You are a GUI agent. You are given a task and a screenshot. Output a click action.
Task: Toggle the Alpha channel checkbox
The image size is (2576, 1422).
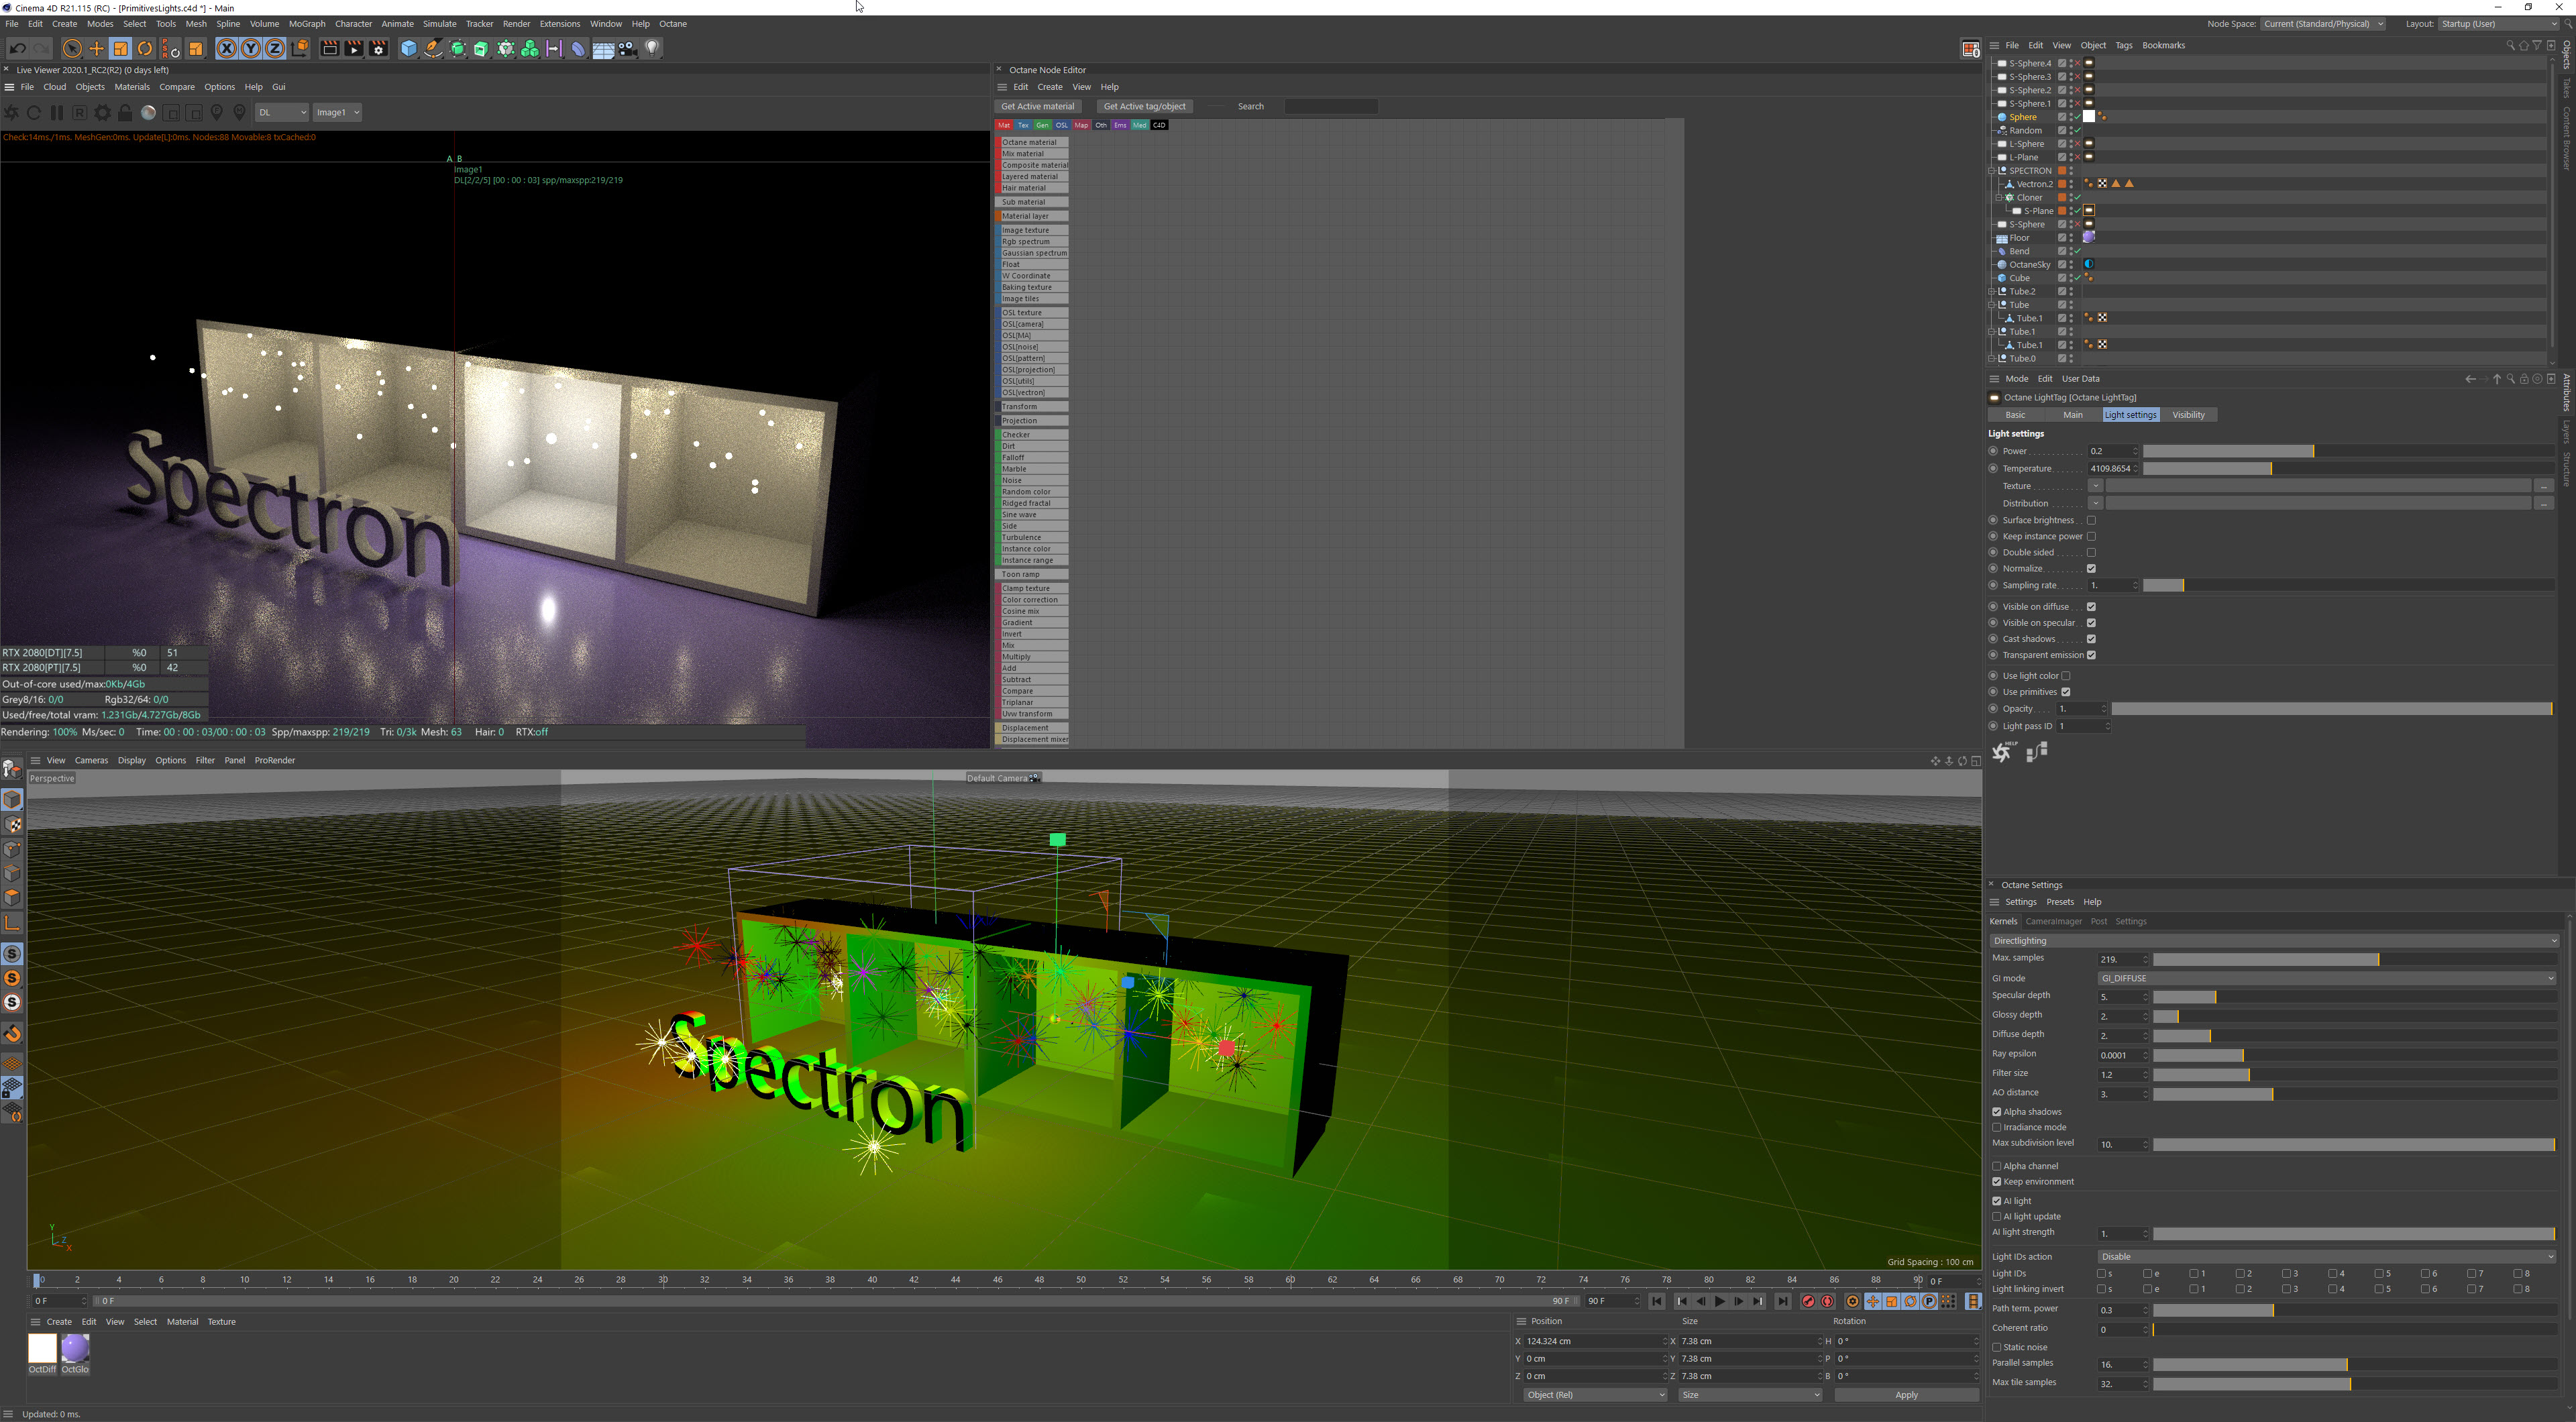coord(1997,1166)
